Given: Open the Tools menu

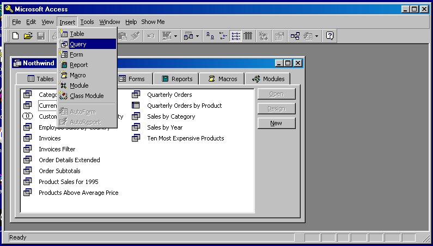Looking at the screenshot, I should coord(87,22).
